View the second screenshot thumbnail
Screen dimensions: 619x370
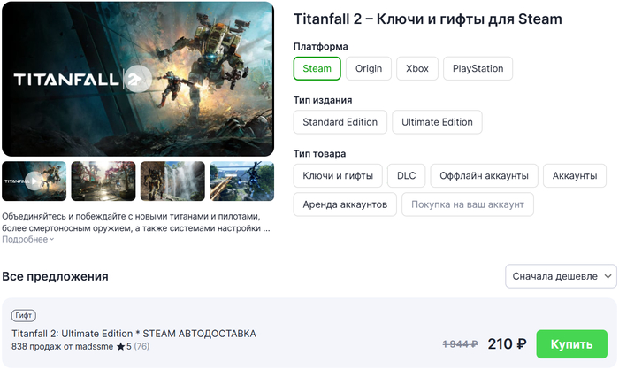coord(103,181)
